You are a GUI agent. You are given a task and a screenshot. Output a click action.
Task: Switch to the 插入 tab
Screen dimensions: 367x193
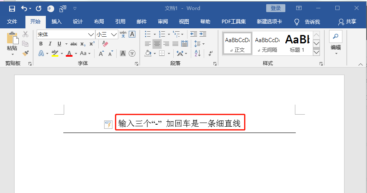coord(56,22)
